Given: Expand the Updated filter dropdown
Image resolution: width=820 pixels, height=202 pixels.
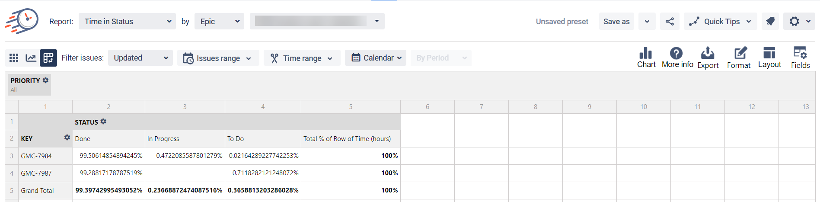Looking at the screenshot, I should point(140,58).
